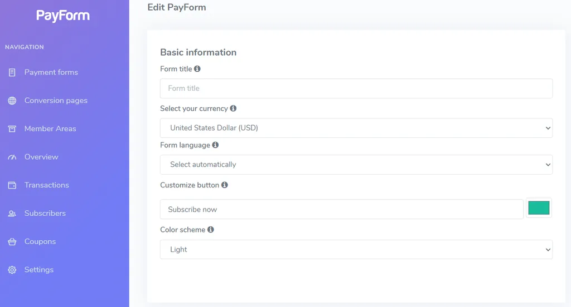Click the Overview gauge icon
This screenshot has height=307, width=571.
[12, 157]
